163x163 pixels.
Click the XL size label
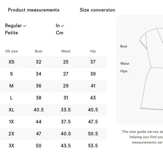tap(12, 110)
